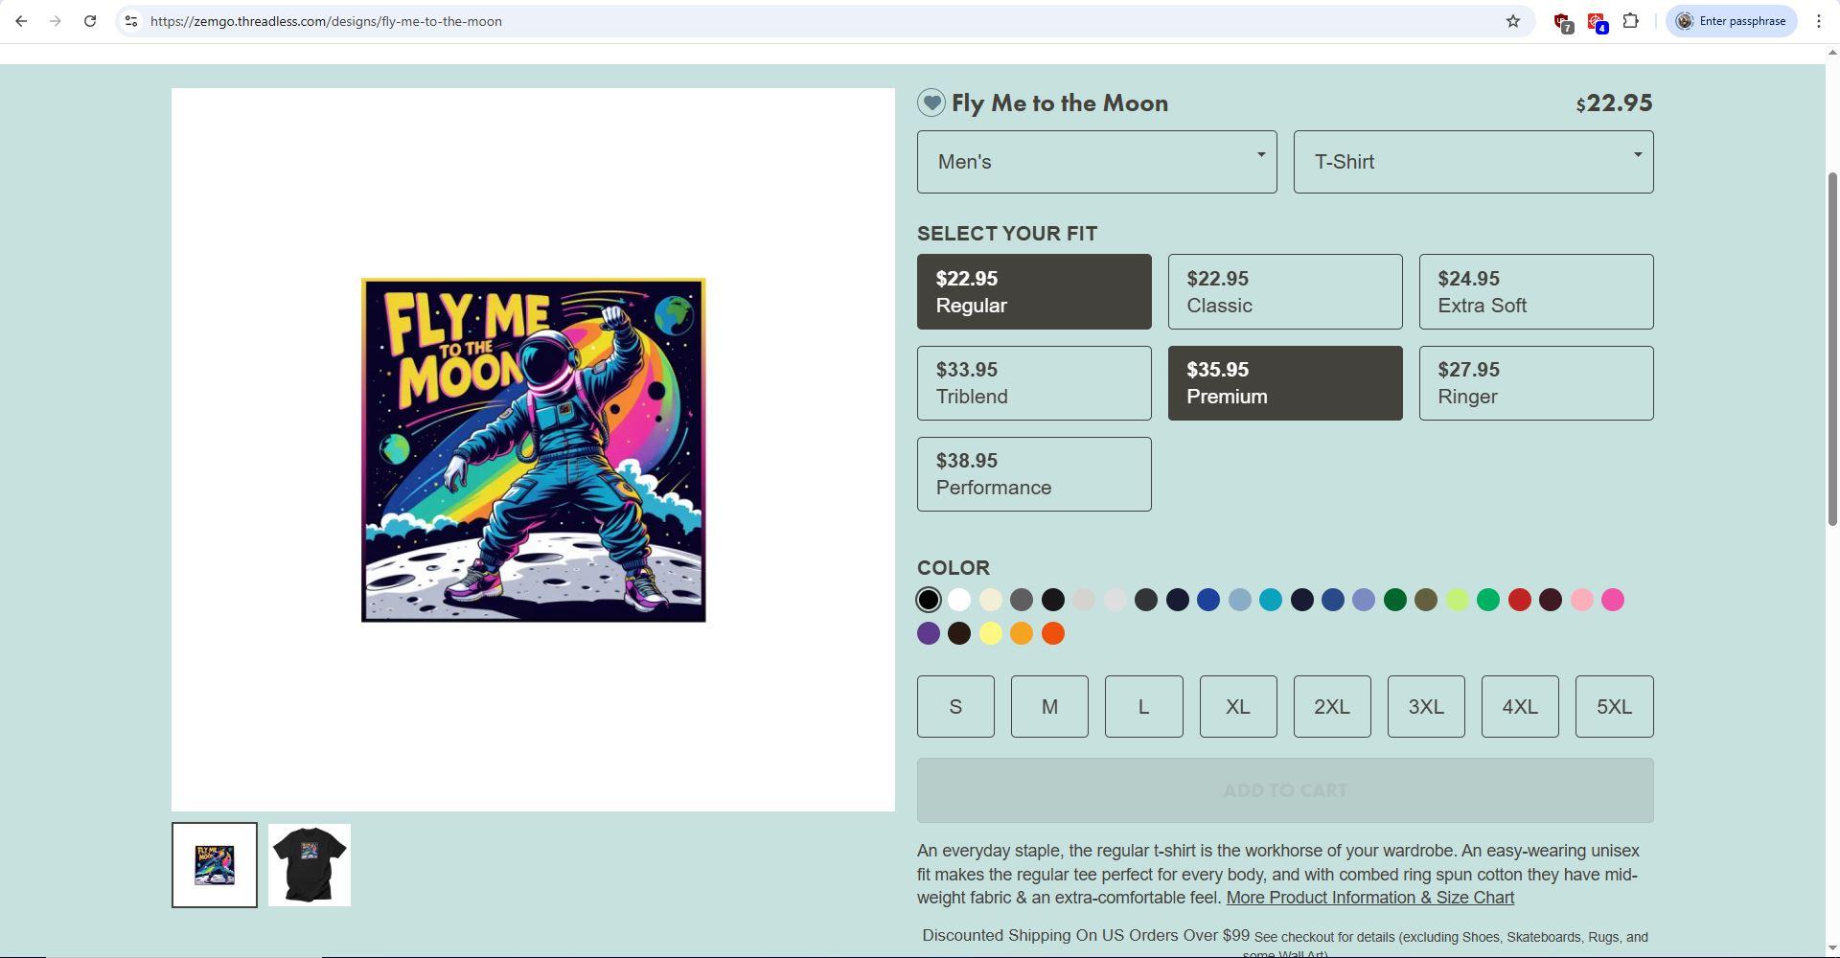Click the Enter passphrase profile button
The width and height of the screenshot is (1840, 958).
click(1731, 21)
